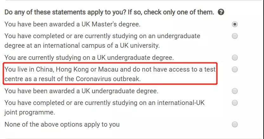This screenshot has height=139, width=264.
Task: Select currently studying UK undergraduate radio button
Action: coord(235,58)
